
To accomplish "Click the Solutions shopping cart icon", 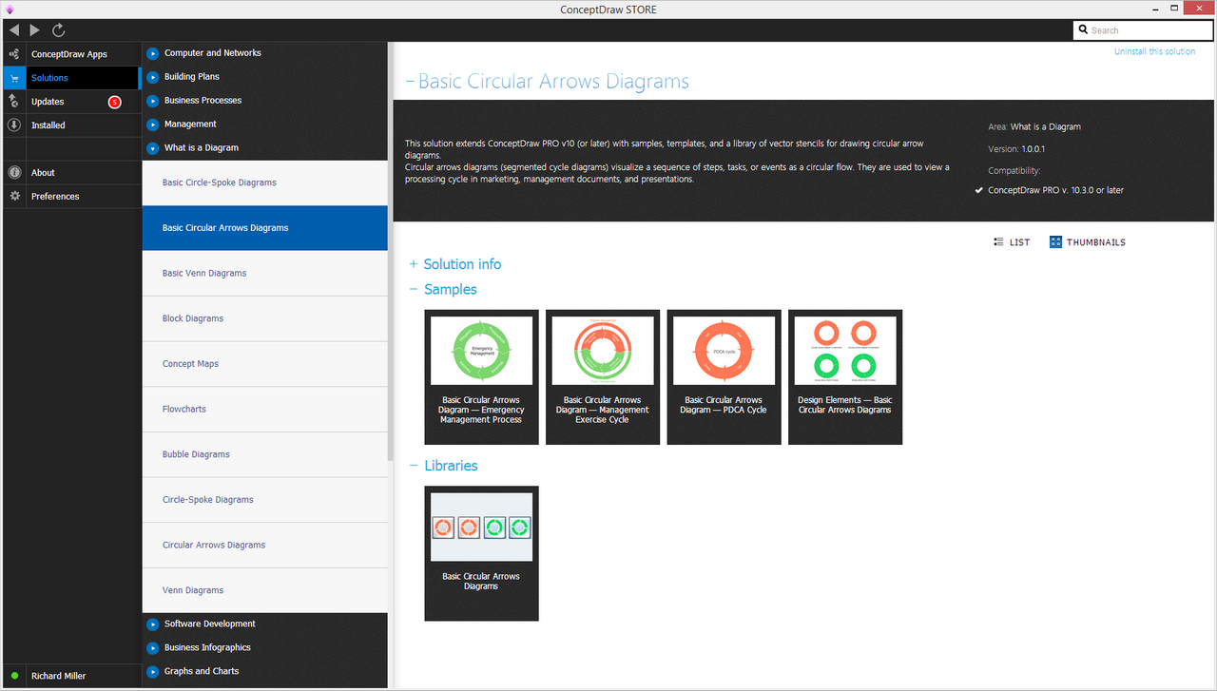I will click(14, 78).
